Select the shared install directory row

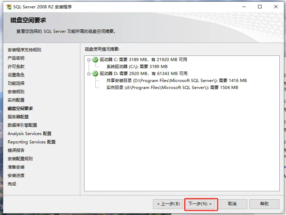(177, 81)
